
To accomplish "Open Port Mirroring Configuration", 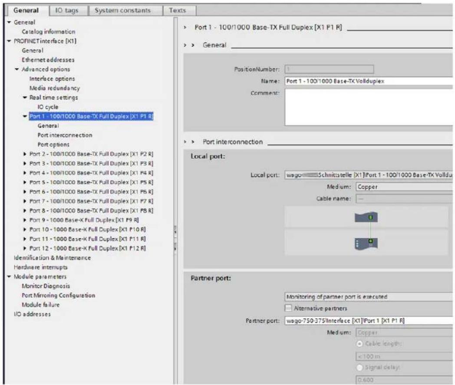I will (x=58, y=295).
